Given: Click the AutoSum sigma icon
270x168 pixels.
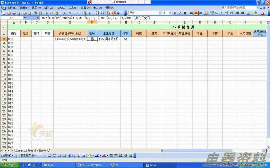Looking at the screenshot, I should coord(90,13).
